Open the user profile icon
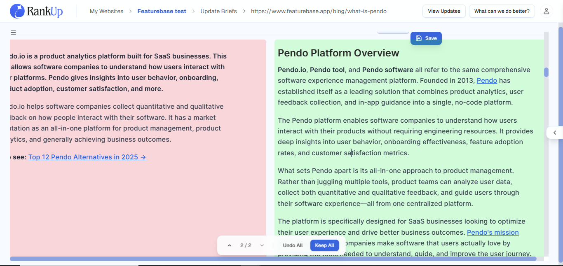Viewport: 563px width, 266px height. click(546, 11)
